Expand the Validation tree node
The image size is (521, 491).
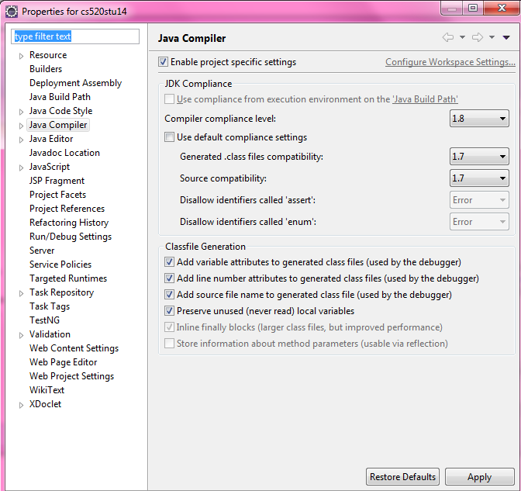(x=22, y=334)
